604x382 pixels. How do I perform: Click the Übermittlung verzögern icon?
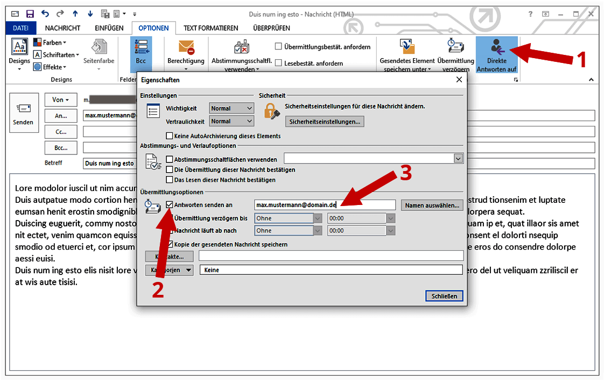(455, 52)
